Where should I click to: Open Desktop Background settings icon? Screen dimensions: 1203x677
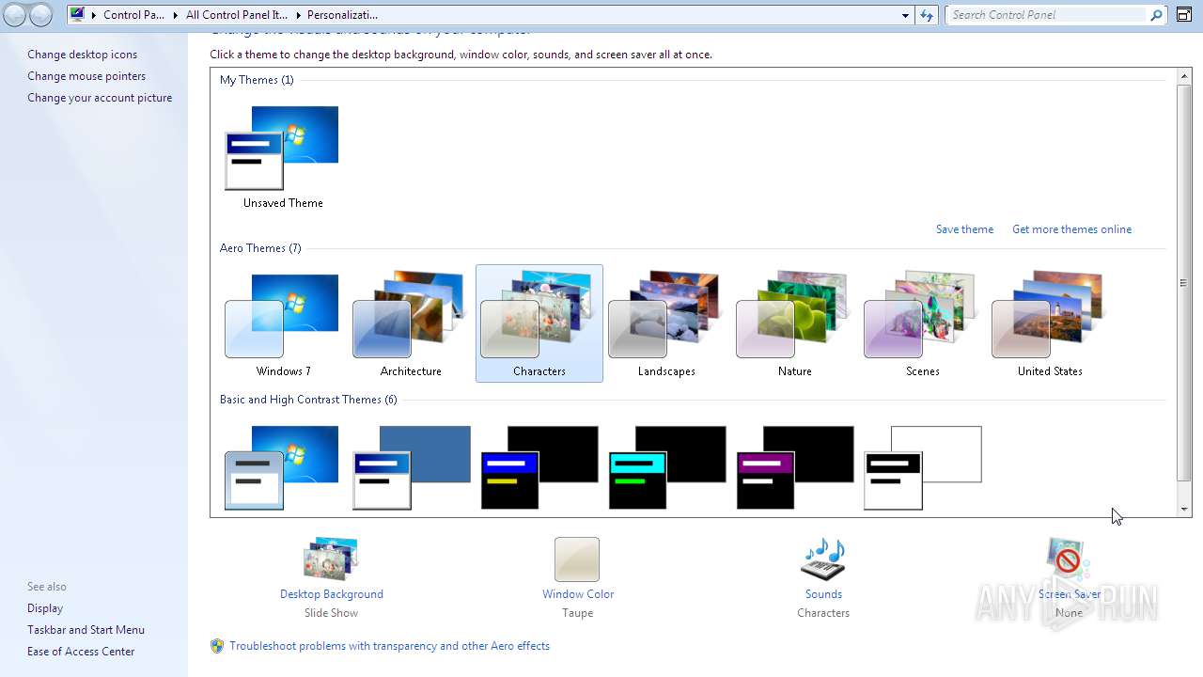(331, 559)
